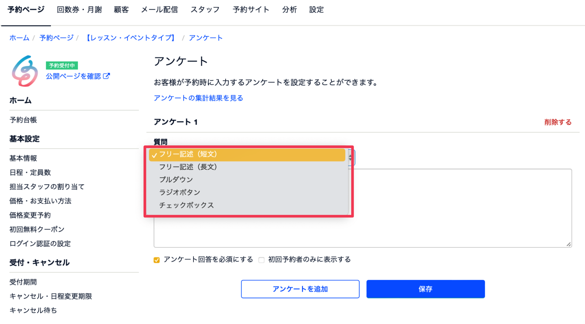Open 公開ページを確認 link
Image resolution: width=585 pixels, height=324 pixels.
pos(73,76)
